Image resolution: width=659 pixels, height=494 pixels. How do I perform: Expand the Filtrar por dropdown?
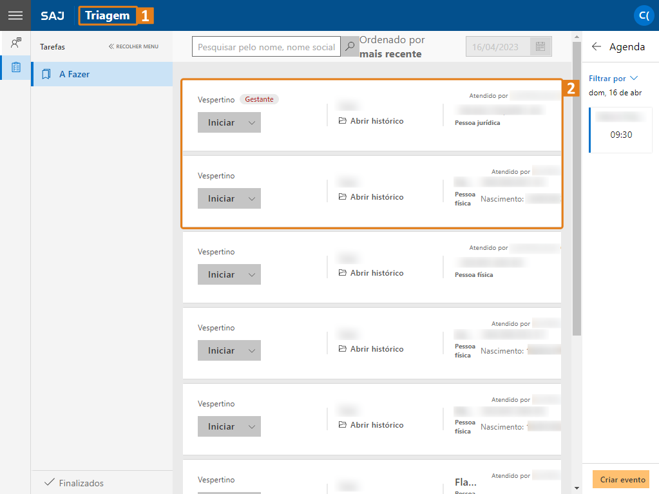click(x=613, y=79)
